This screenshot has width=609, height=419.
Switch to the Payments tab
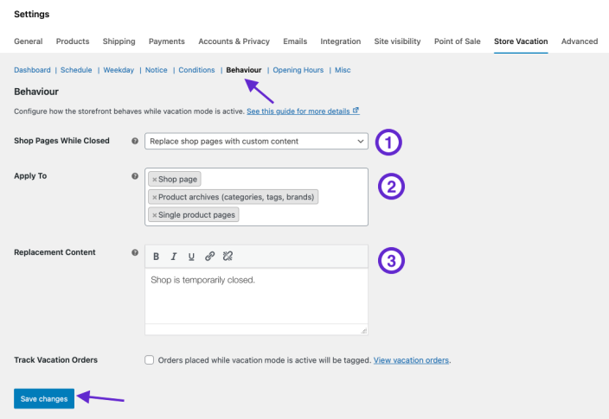(167, 41)
